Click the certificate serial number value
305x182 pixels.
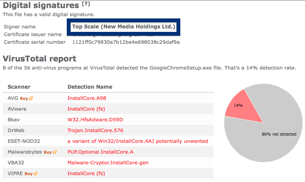[x=126, y=42]
